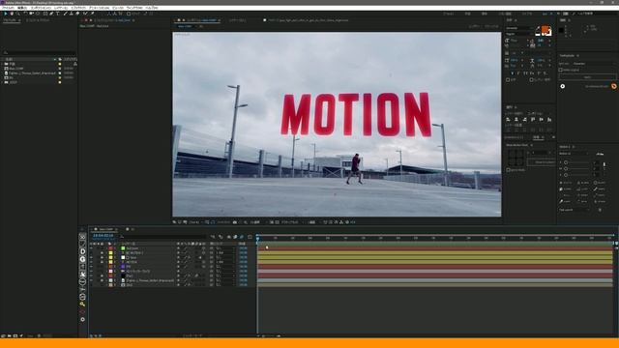Expand the last folder in Project panel
The height and width of the screenshot is (348, 619).
click(3, 82)
